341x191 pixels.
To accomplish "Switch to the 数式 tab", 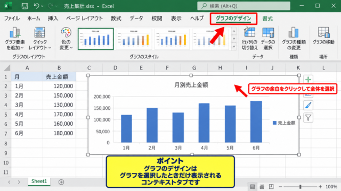I will click(x=116, y=19).
